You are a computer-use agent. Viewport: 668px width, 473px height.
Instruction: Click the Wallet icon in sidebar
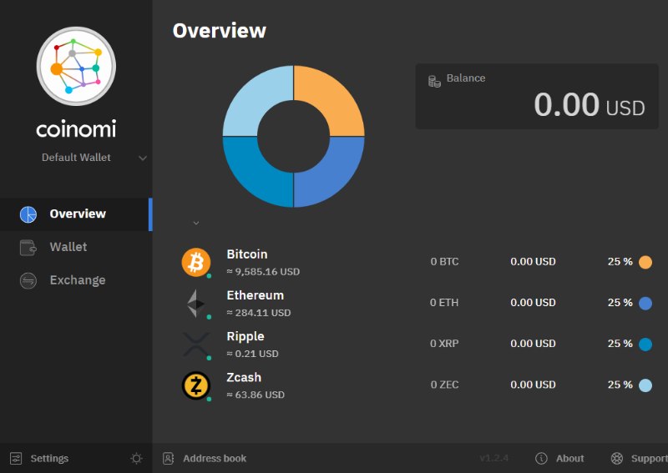pyautogui.click(x=28, y=248)
